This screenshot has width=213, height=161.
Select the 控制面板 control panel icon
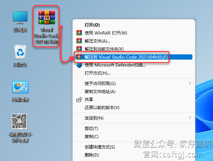click(x=20, y=87)
